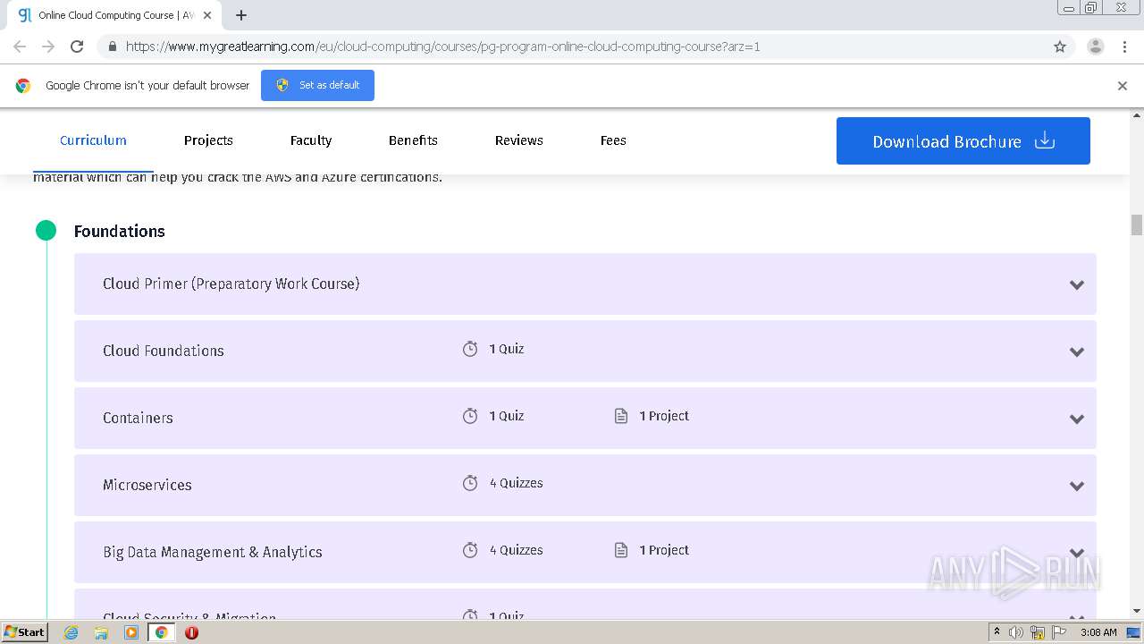Open the Chrome three-dot menu
The image size is (1144, 644).
(x=1125, y=47)
